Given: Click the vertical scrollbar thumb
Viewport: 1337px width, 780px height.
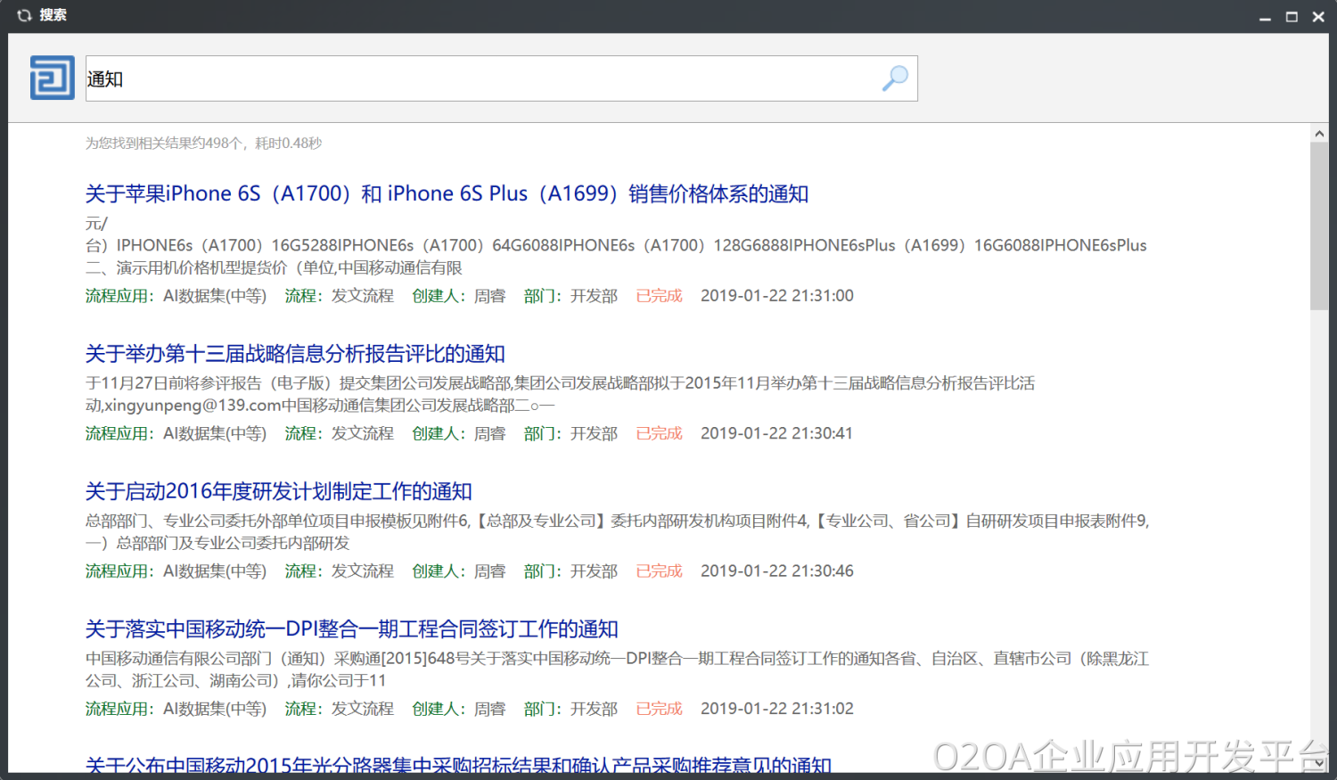Looking at the screenshot, I should [1319, 225].
